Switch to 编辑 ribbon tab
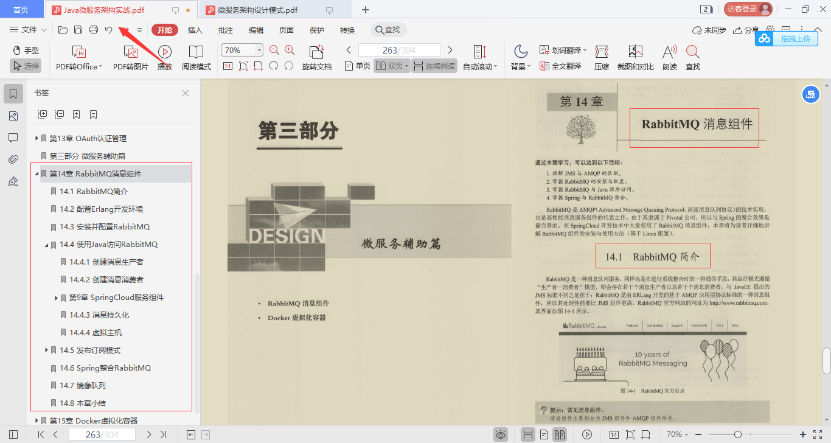Screen dimensions: 831x443 pos(256,30)
